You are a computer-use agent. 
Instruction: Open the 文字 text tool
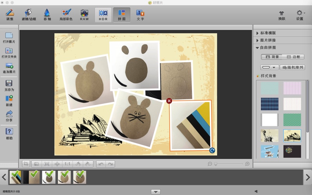[x=140, y=15]
